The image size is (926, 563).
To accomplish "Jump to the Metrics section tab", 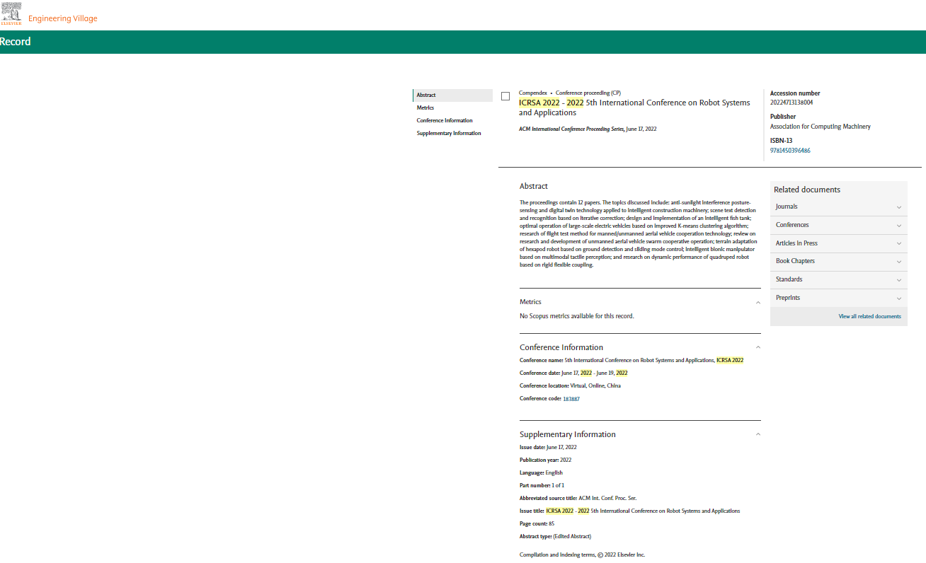I will [425, 108].
